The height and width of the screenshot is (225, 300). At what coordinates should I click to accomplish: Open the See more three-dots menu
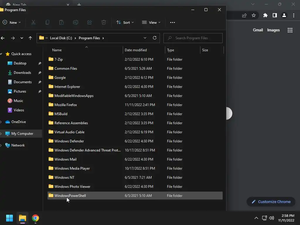[x=172, y=22]
